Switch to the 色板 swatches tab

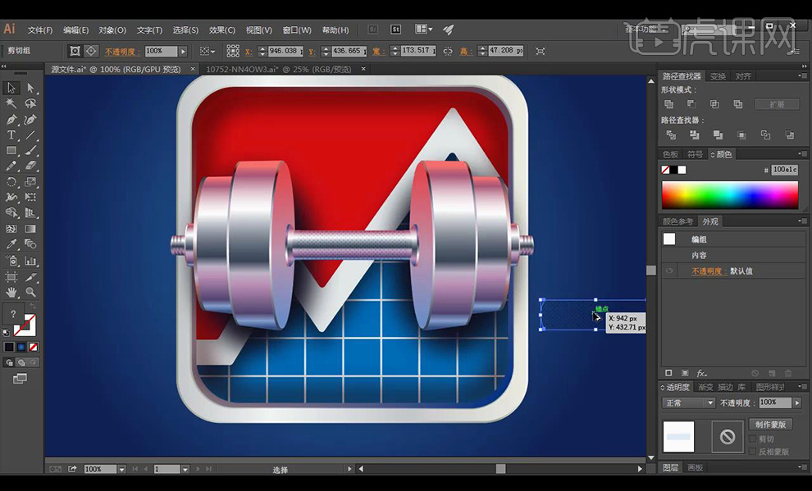670,155
